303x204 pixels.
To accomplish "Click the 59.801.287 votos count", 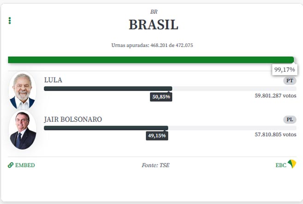I will click(x=275, y=96).
